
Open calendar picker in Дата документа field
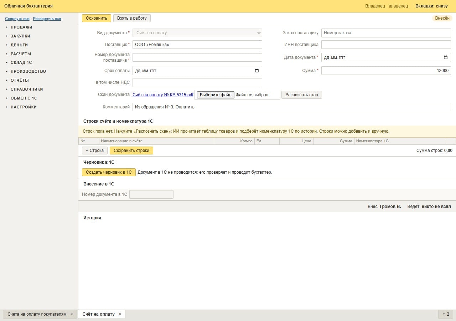click(446, 57)
